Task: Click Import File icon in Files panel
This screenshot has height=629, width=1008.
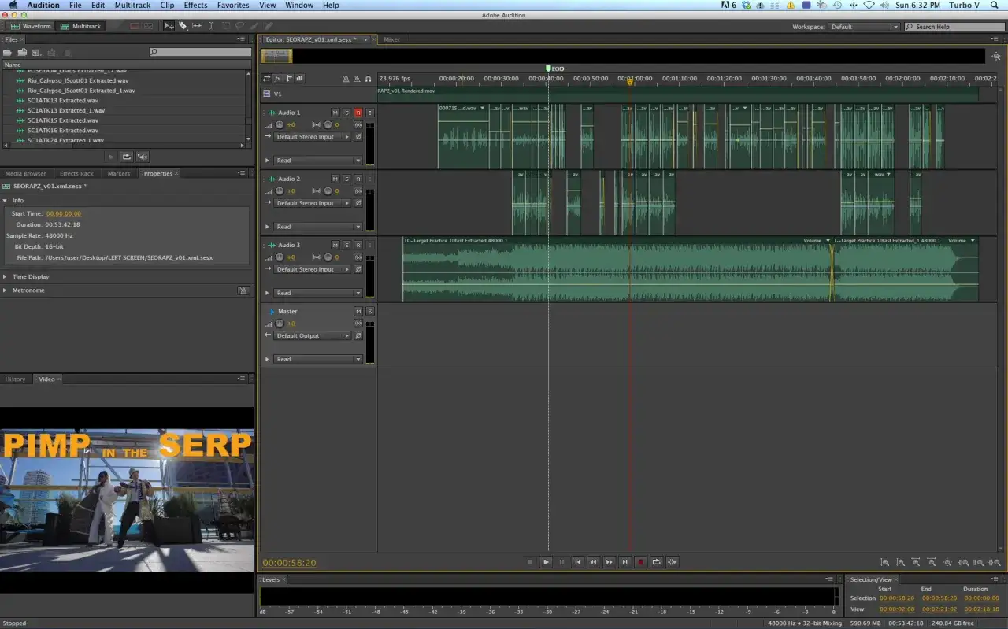Action: (23, 52)
